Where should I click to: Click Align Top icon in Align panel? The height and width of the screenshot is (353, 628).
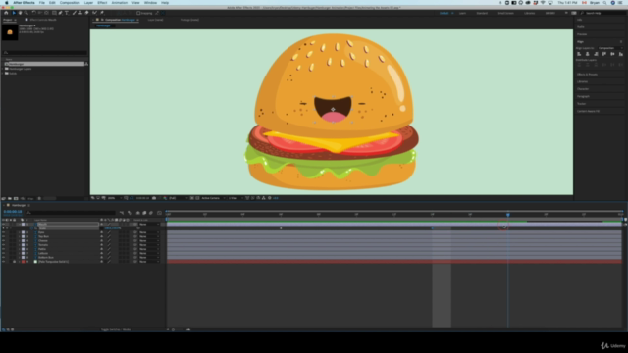[x=604, y=54]
